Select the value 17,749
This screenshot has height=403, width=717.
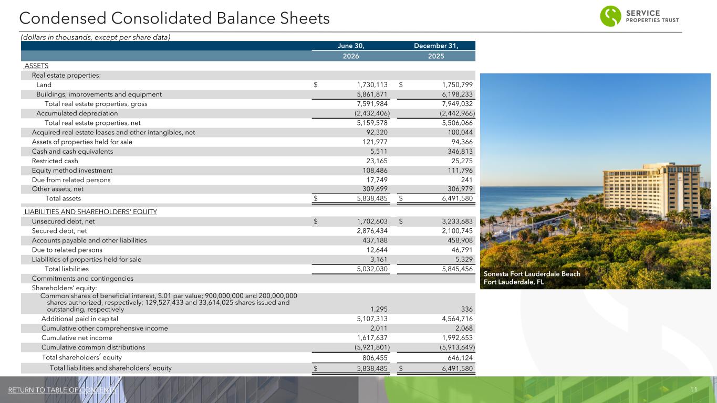(377, 180)
